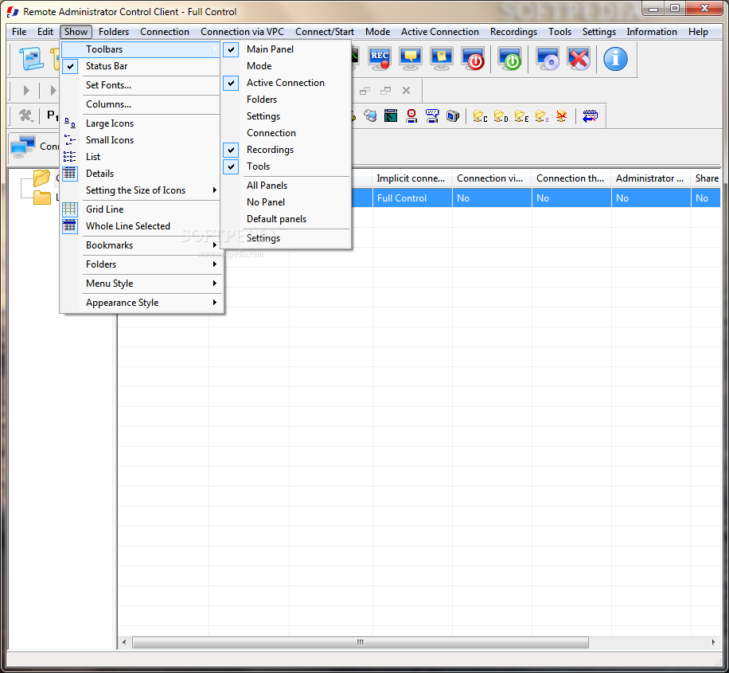The height and width of the screenshot is (673, 729).
Task: Click the network folder E drive icon
Action: point(521,116)
